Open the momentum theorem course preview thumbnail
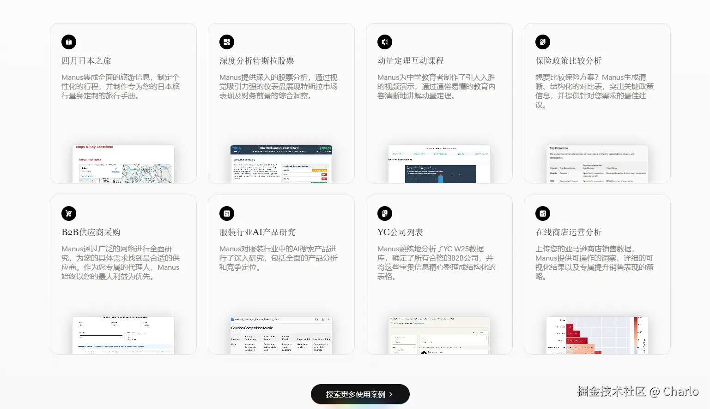Image resolution: width=710 pixels, height=409 pixels. [x=439, y=164]
